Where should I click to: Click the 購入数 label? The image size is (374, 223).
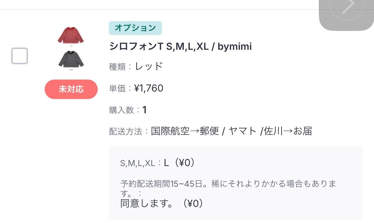[122, 110]
